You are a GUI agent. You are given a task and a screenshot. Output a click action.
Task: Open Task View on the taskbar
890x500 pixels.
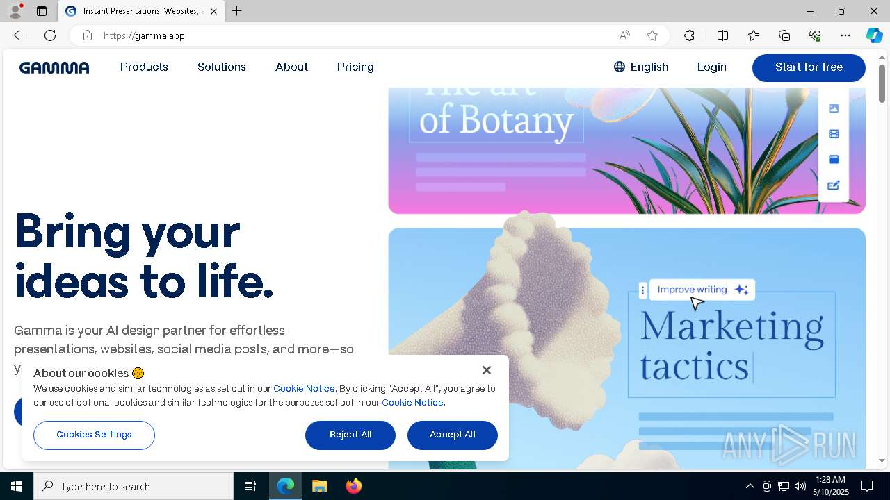pyautogui.click(x=250, y=486)
